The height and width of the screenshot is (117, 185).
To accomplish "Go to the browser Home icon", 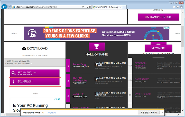I will [174, 7].
